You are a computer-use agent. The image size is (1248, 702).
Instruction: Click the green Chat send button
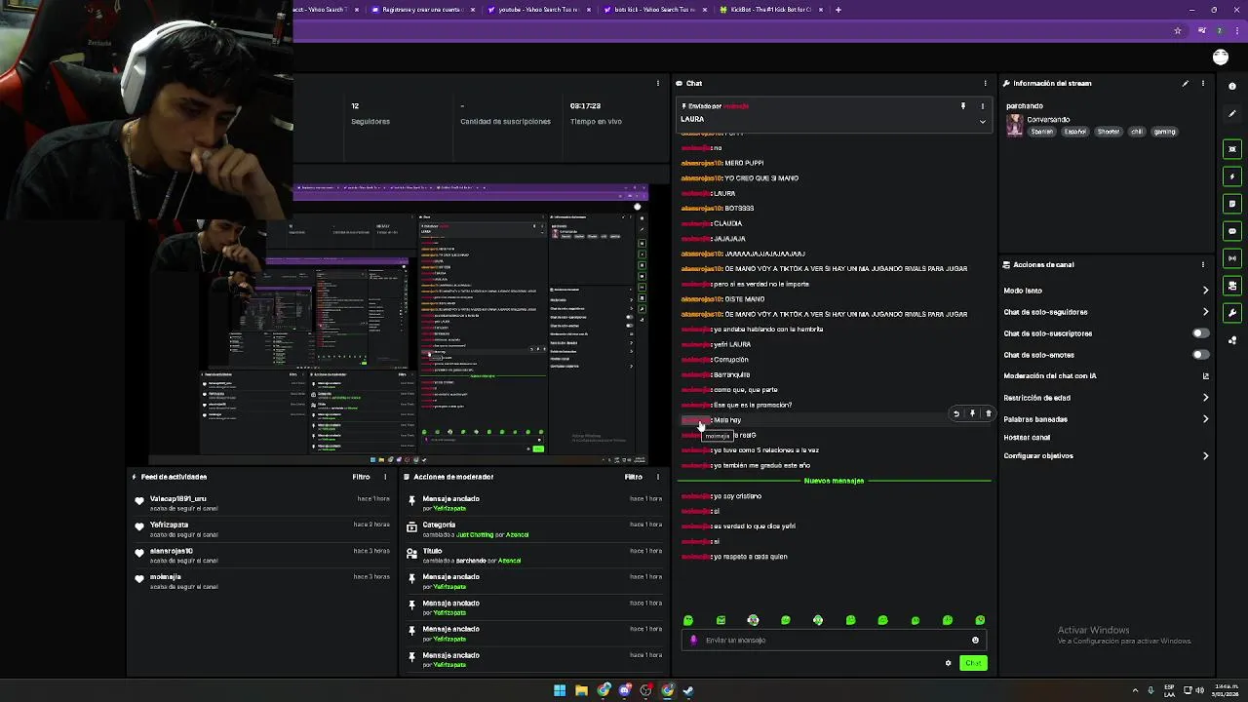973,663
